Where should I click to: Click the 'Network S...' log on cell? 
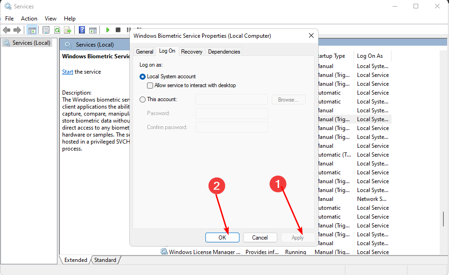click(x=372, y=199)
